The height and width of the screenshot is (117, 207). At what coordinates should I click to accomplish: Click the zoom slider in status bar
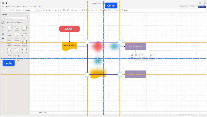[172, 115]
